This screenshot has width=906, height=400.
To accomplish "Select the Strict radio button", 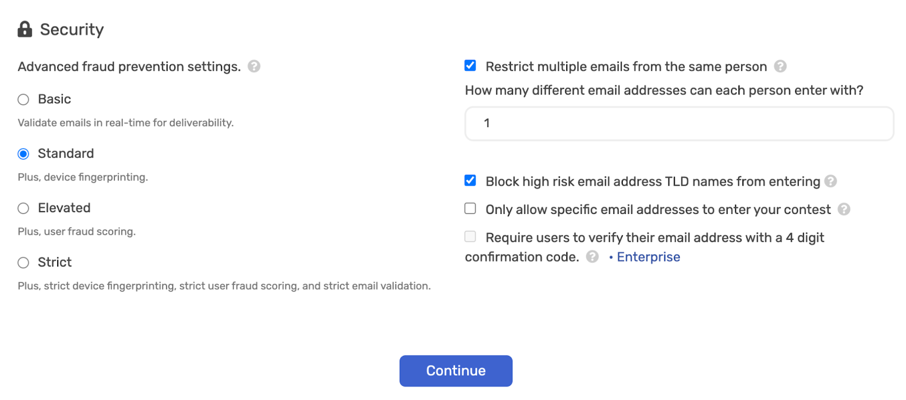I will [x=23, y=263].
